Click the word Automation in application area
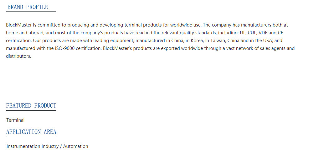 coord(75,146)
